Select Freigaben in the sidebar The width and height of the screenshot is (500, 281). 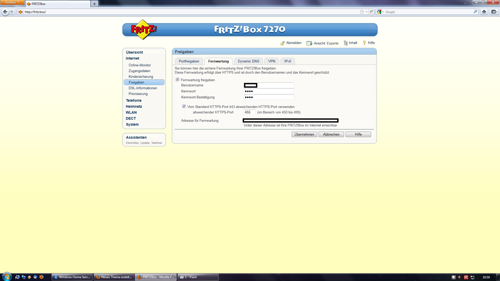tap(144, 82)
